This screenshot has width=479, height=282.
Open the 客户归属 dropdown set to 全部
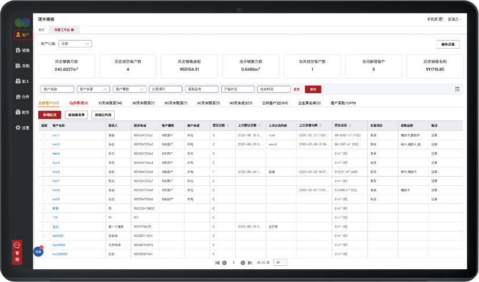pyautogui.click(x=75, y=43)
